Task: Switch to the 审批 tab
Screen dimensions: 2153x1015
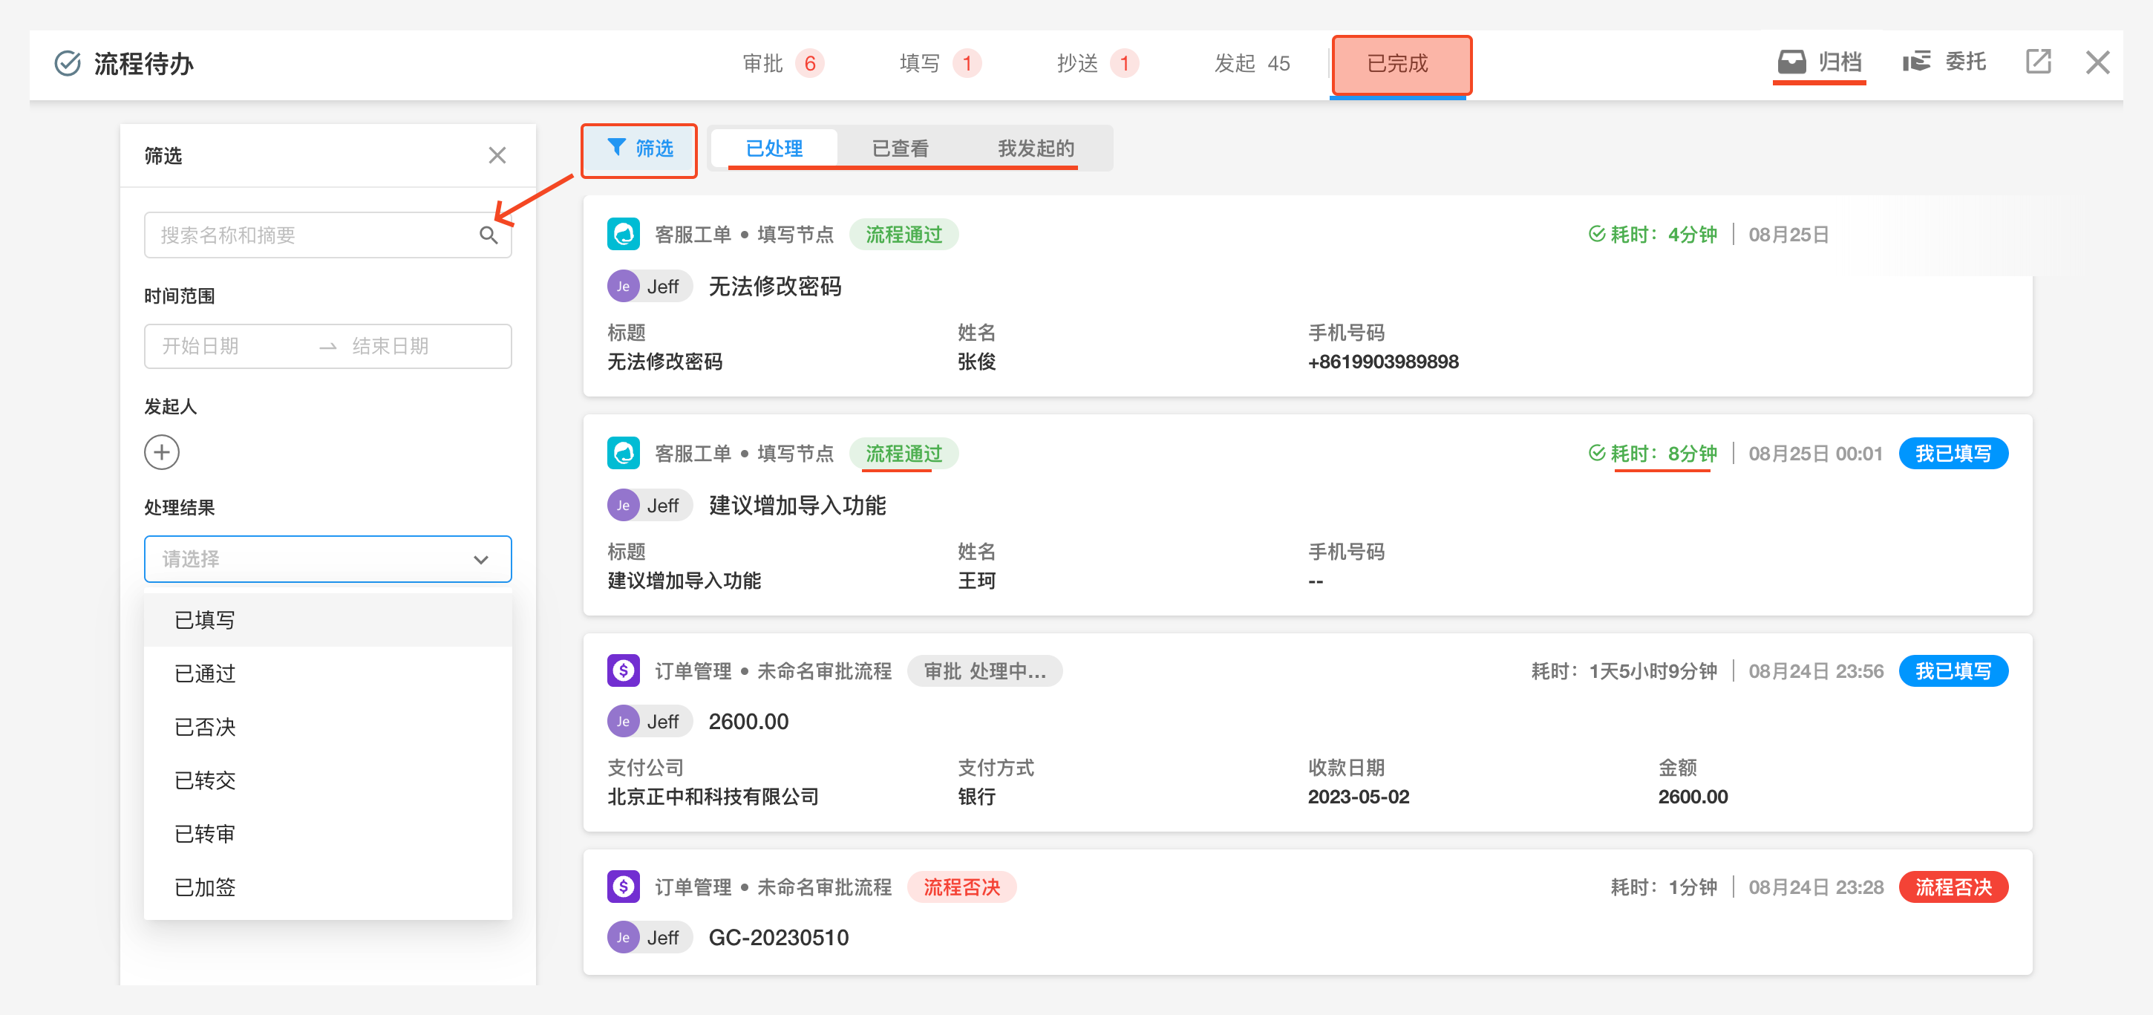Action: coord(783,64)
